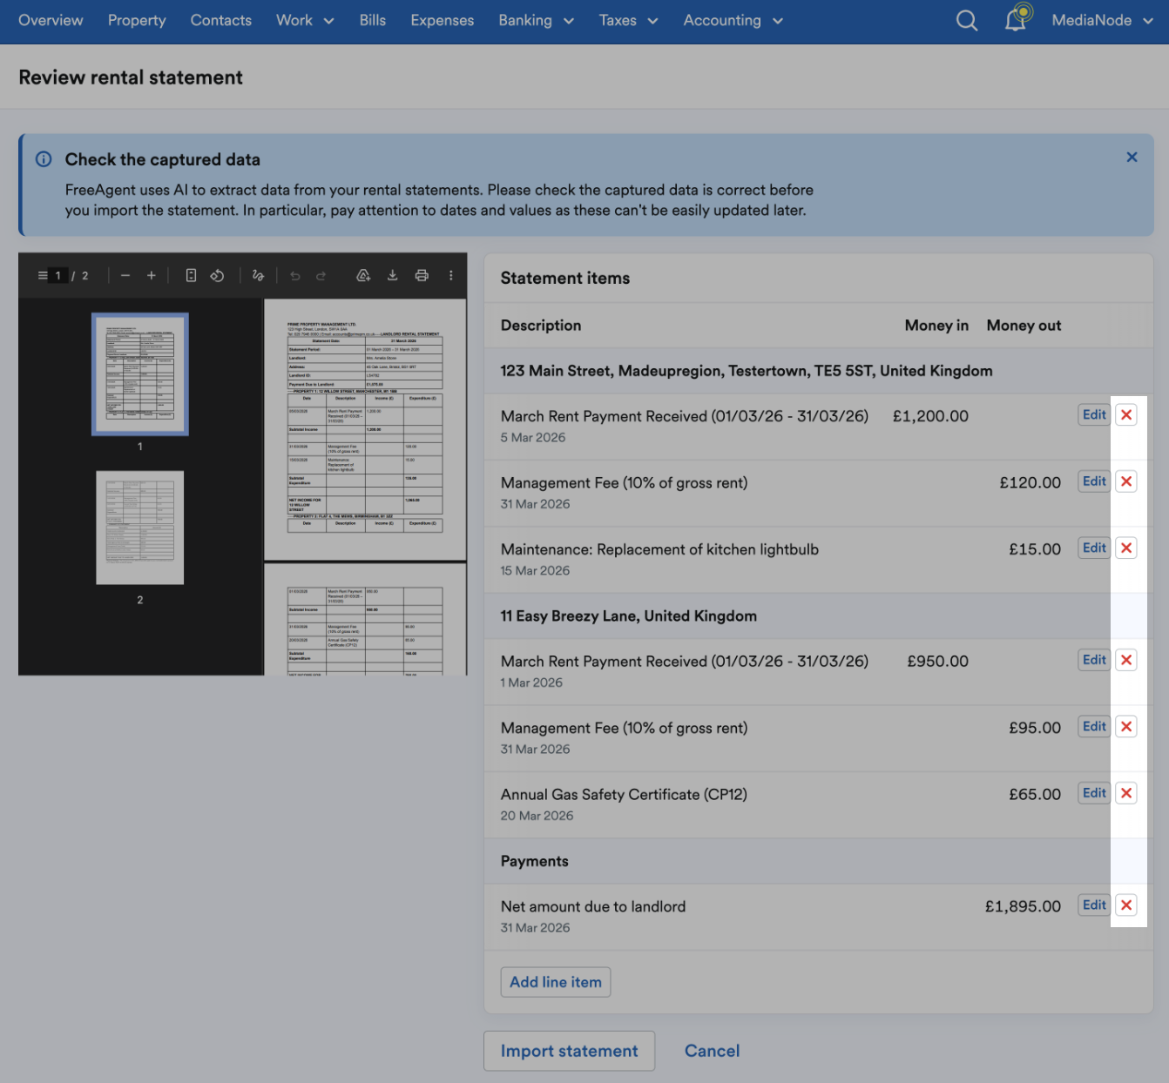This screenshot has height=1083, width=1169.
Task: Click the Payments section heading
Action: click(535, 861)
